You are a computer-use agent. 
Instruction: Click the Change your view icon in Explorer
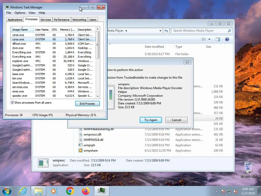pyautogui.click(x=204, y=39)
